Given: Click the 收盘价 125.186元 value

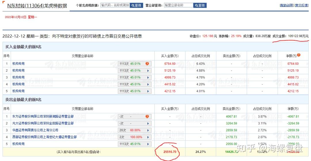Looking at the screenshot, I should (x=209, y=36).
